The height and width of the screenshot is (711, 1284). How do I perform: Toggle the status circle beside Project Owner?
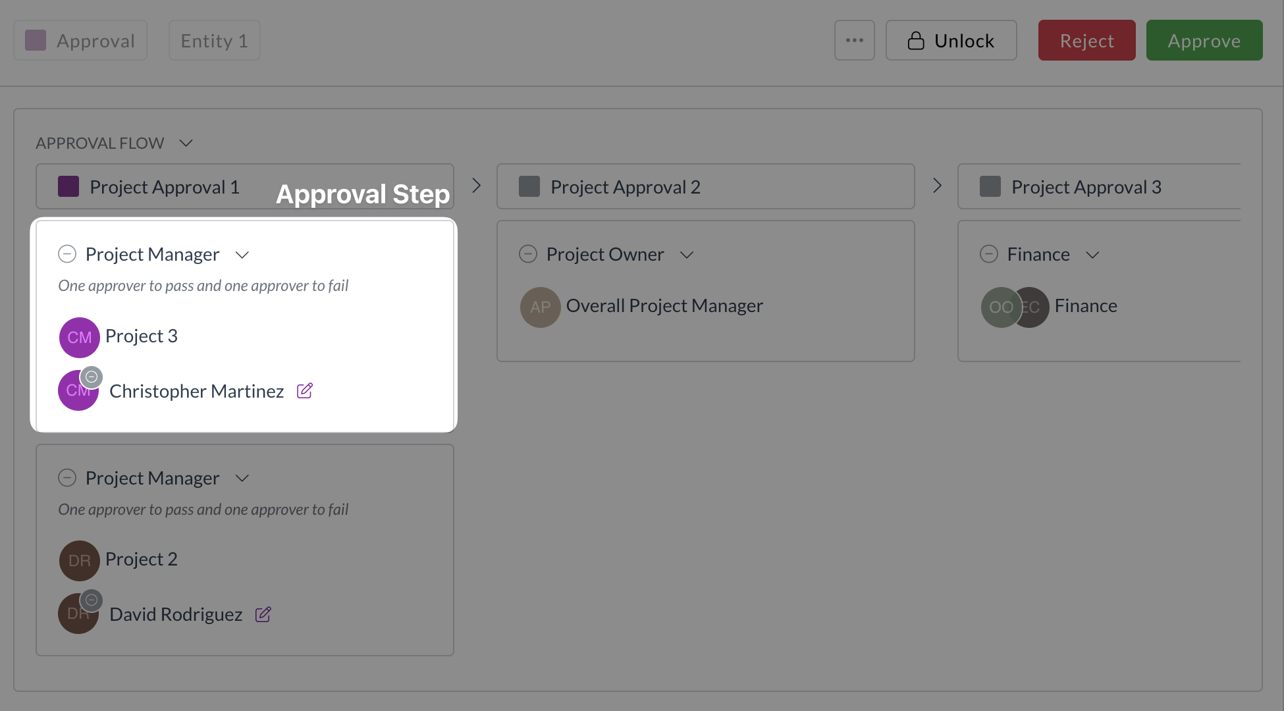(x=528, y=254)
